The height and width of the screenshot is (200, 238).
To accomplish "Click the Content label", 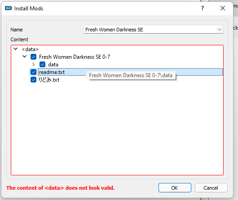I will coord(19,39).
